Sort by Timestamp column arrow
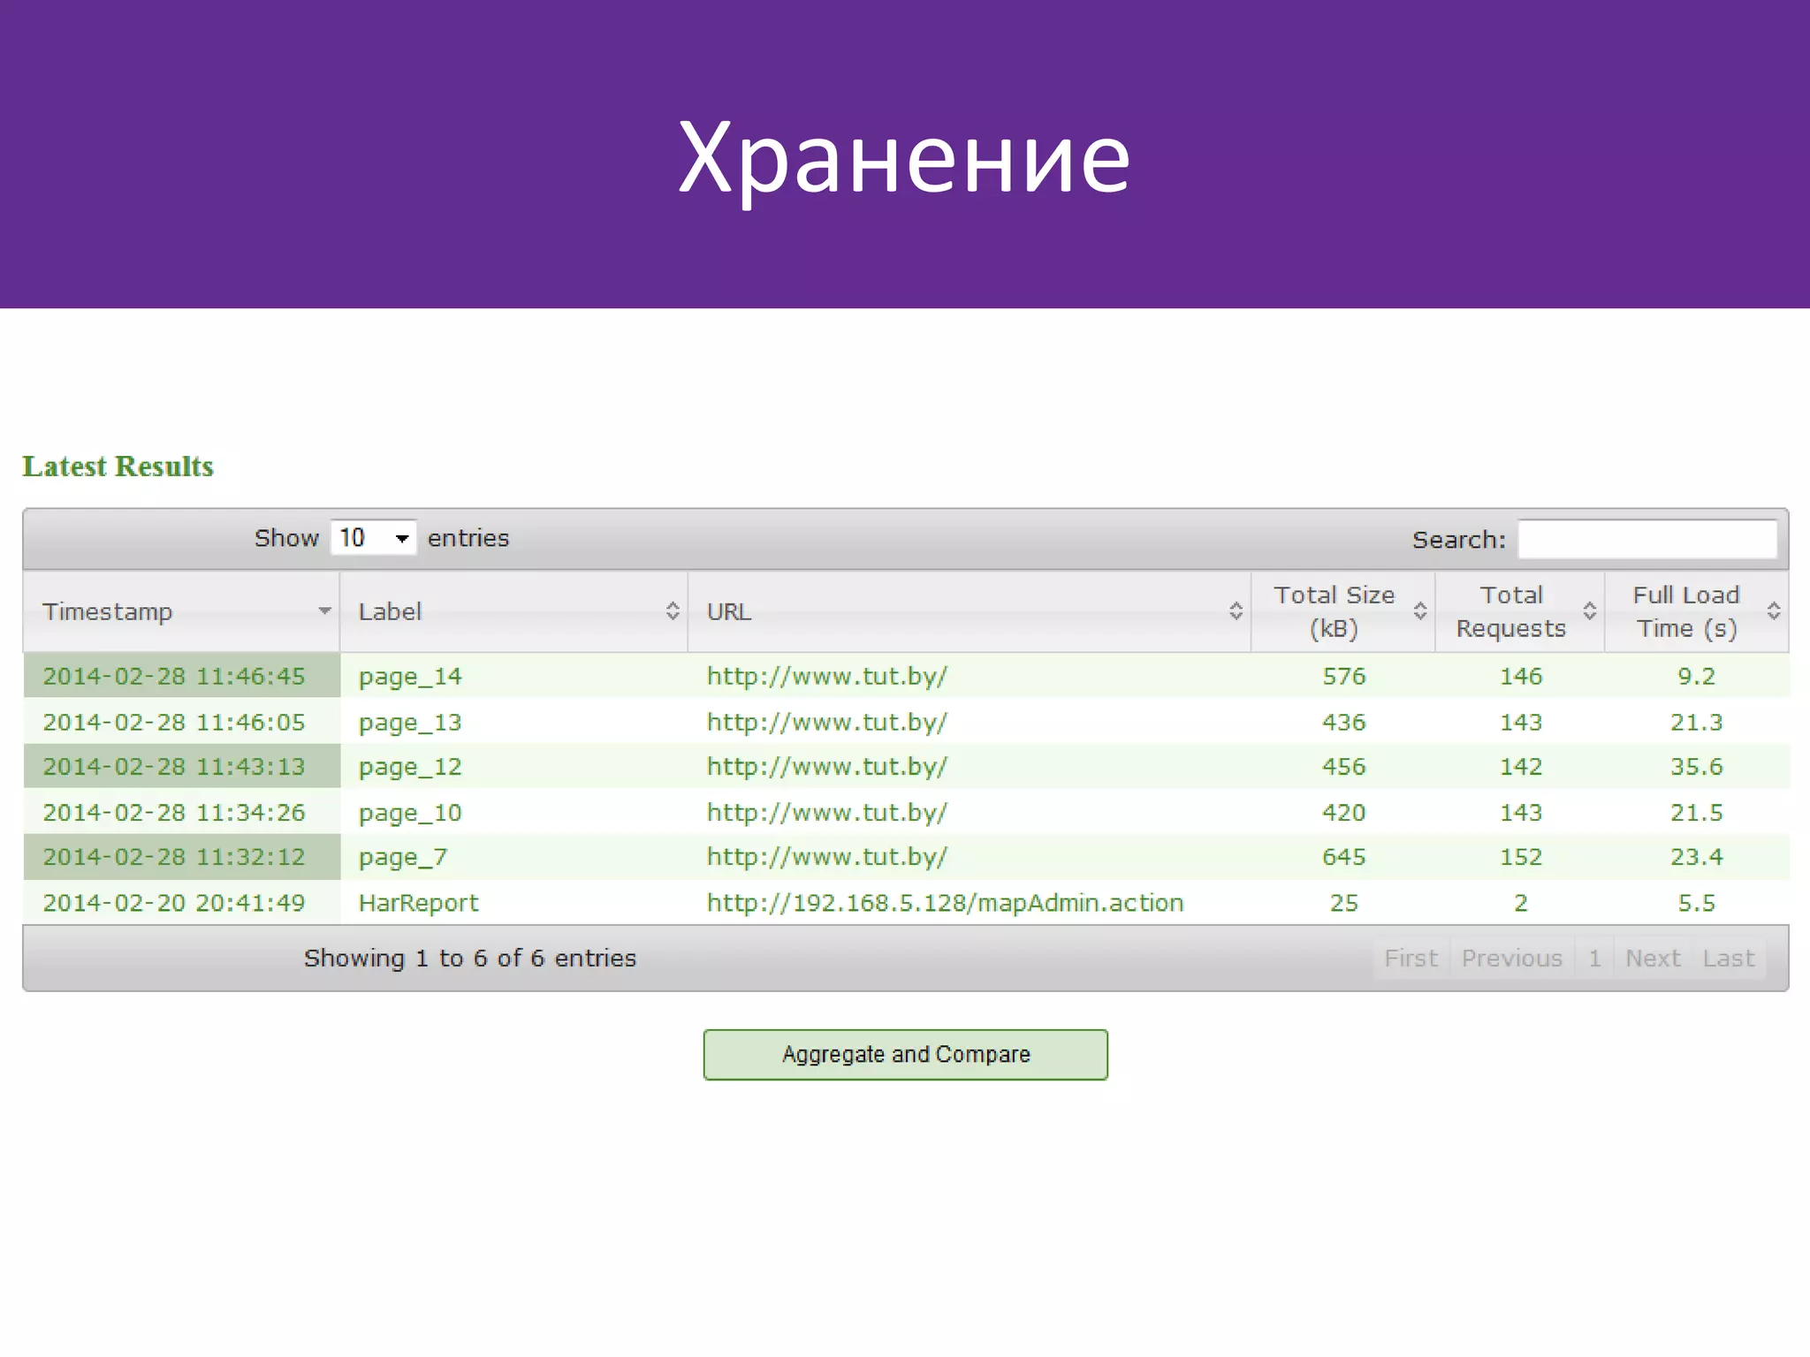The height and width of the screenshot is (1357, 1810). tap(324, 611)
